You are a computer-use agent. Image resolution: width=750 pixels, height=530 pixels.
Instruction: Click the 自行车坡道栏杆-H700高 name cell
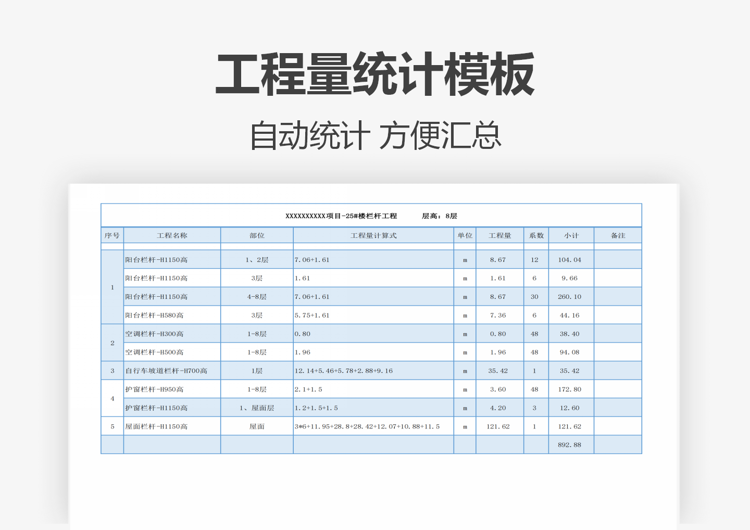pos(167,371)
